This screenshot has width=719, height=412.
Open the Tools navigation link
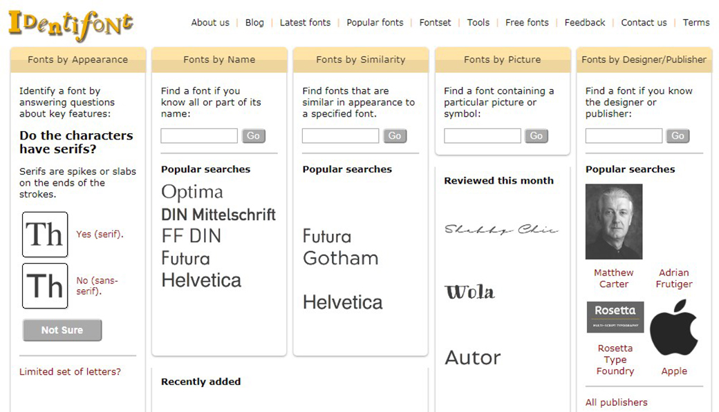[478, 22]
